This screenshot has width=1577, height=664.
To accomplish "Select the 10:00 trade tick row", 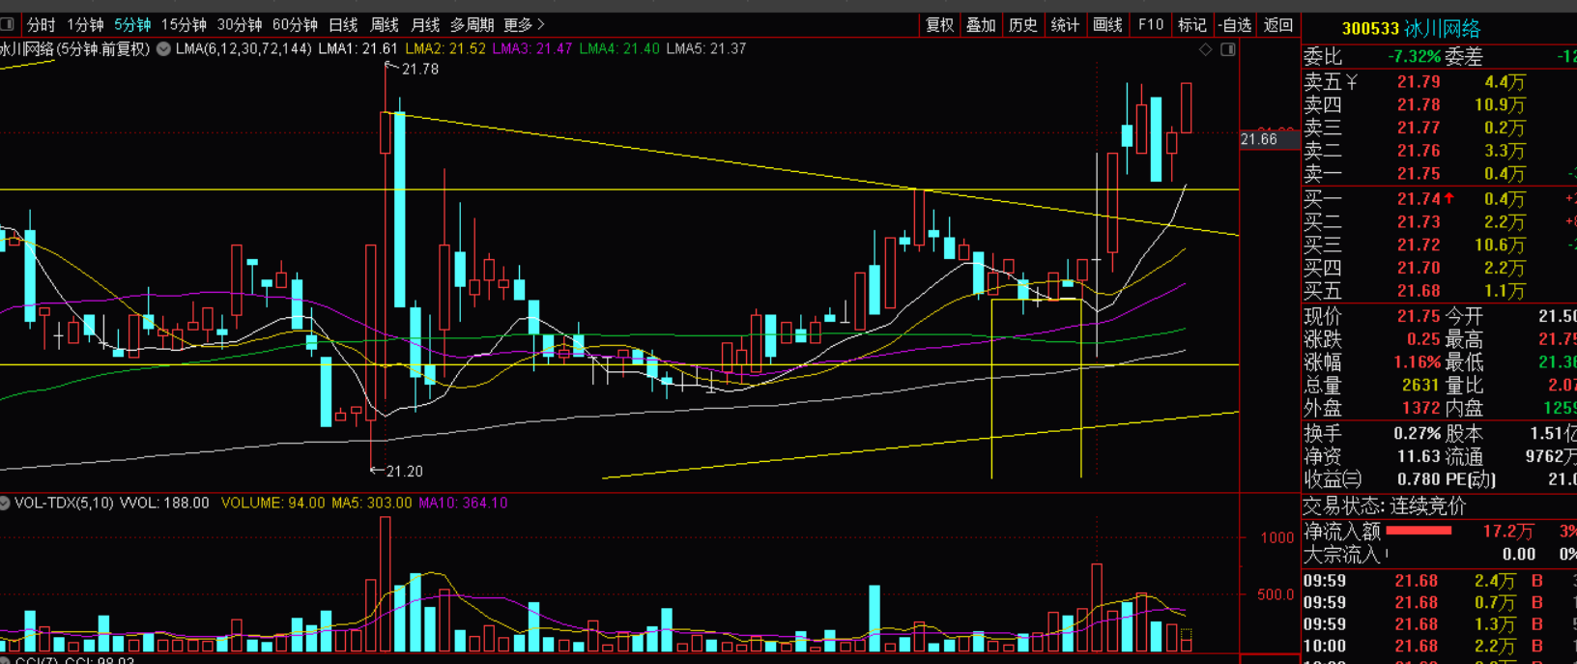I will click(1440, 647).
